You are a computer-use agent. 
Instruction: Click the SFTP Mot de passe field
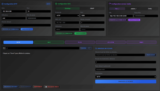coord(39,18)
